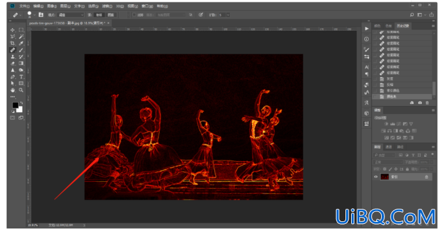Open the 模式 mode dropdown

click(70, 14)
